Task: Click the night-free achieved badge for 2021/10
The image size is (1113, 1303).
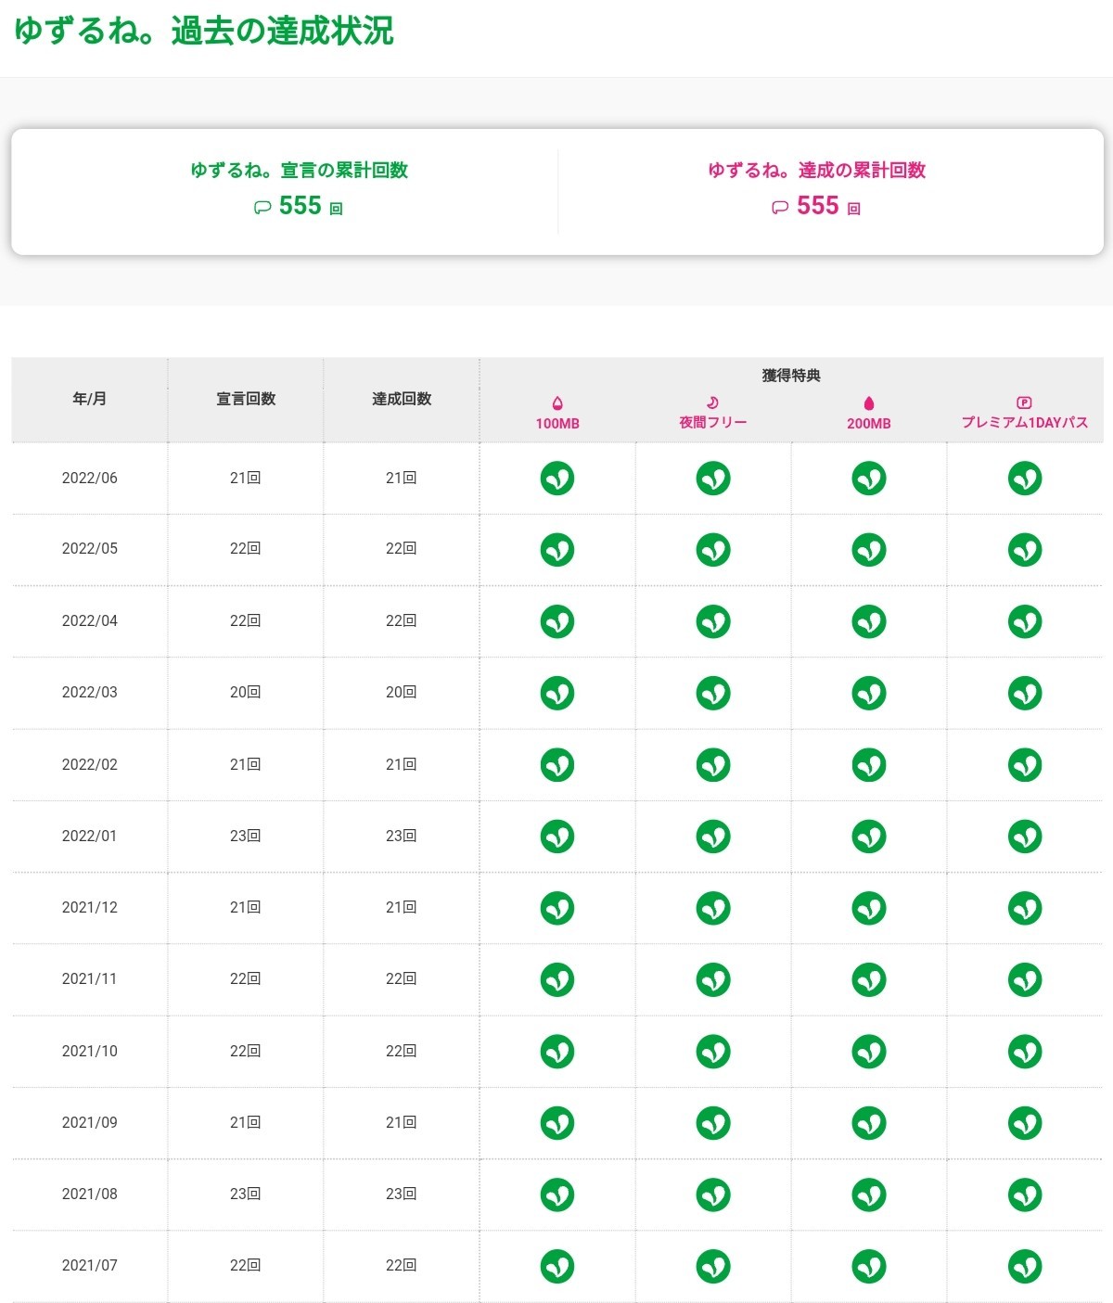Action: pyautogui.click(x=713, y=1052)
